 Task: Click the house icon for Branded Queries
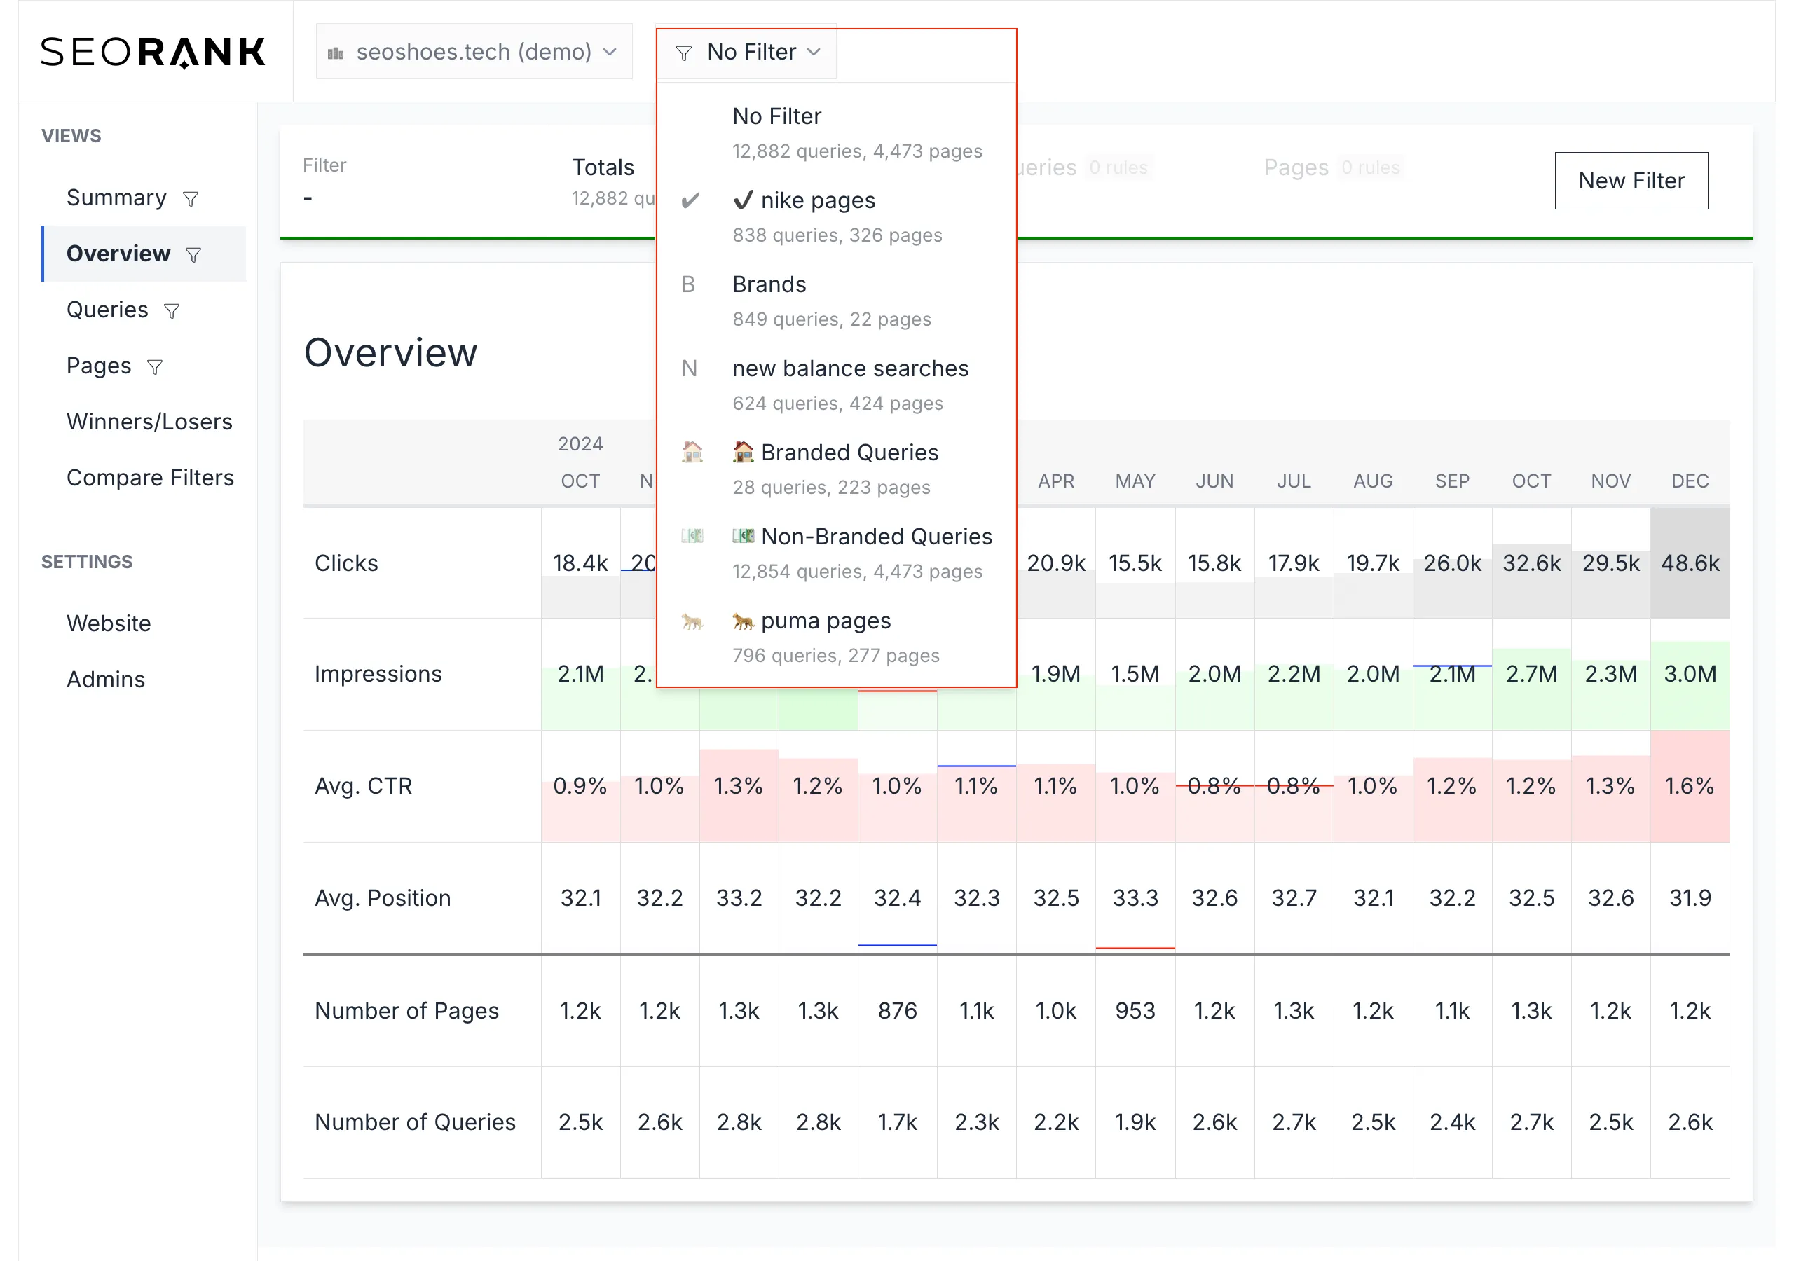692,453
